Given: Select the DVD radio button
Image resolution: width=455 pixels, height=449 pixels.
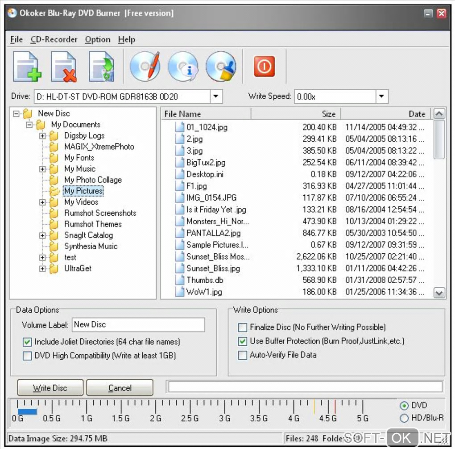Looking at the screenshot, I should (x=404, y=405).
